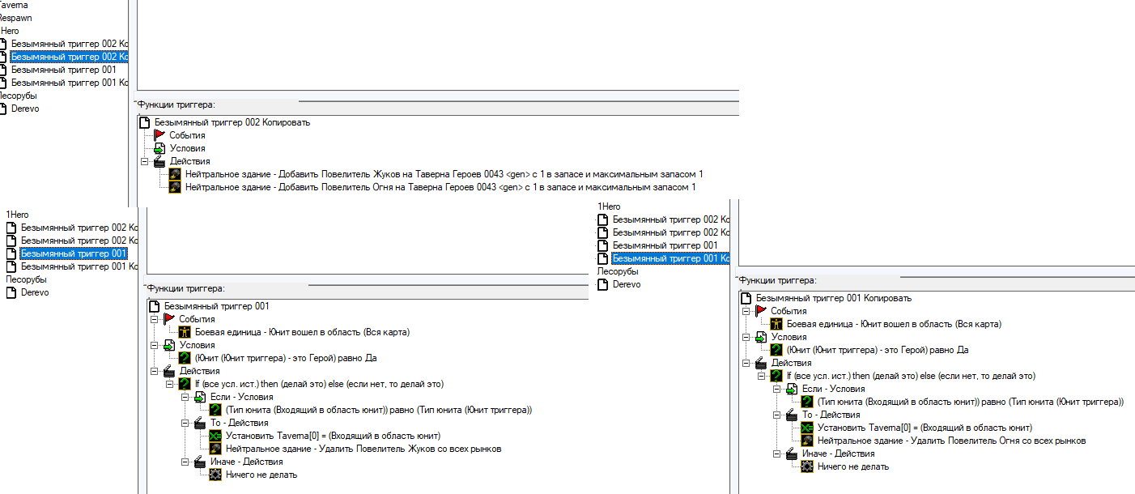This screenshot has height=494, width=1135.
Task: Select Добавить Повелитель Огня на Таверна Героев action
Action: tap(440, 187)
